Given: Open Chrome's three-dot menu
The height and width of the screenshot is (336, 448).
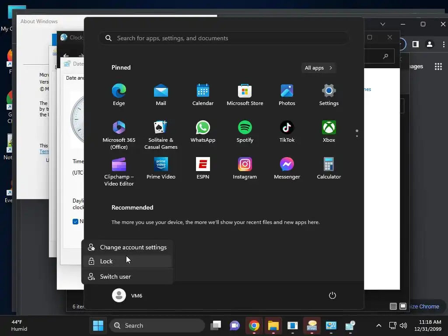Looking at the screenshot, I should [x=444, y=44].
